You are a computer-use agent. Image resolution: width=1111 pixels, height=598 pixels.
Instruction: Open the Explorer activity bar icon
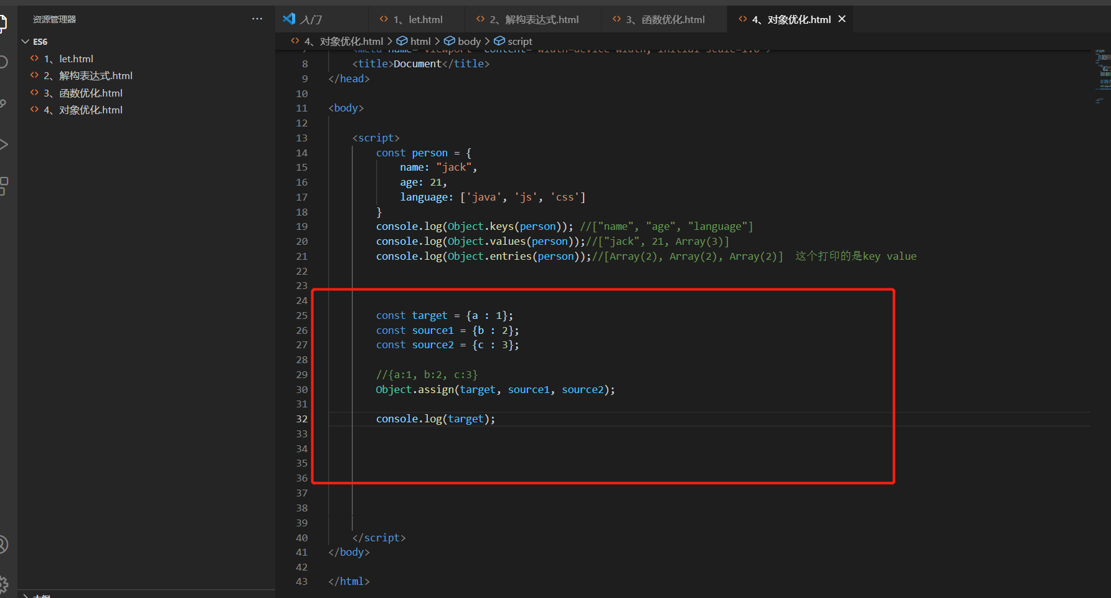pos(2,24)
